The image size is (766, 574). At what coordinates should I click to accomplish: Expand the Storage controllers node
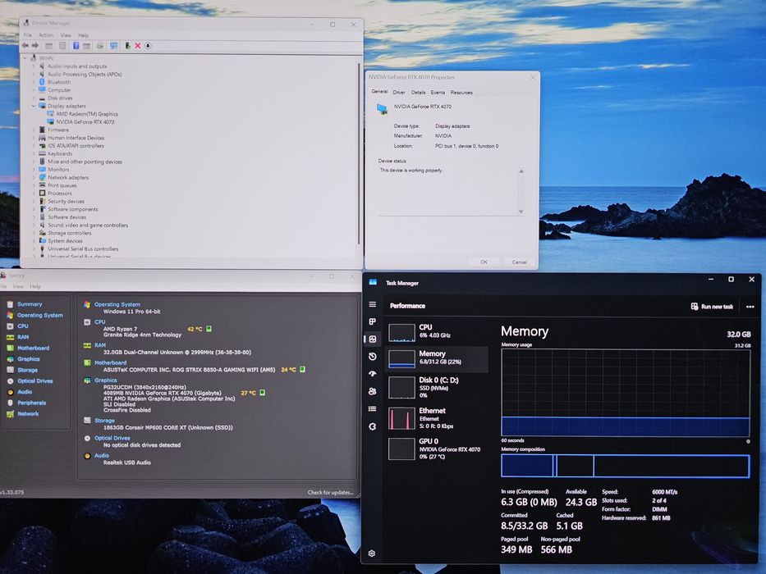pyautogui.click(x=34, y=234)
